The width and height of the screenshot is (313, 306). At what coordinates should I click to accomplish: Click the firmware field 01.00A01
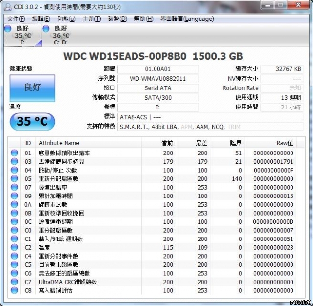(x=158, y=69)
